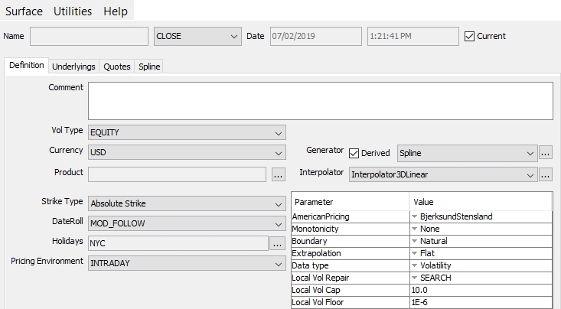Viewport: 561px width, 309px height.
Task: Click inside the Comment text area
Action: (x=321, y=101)
